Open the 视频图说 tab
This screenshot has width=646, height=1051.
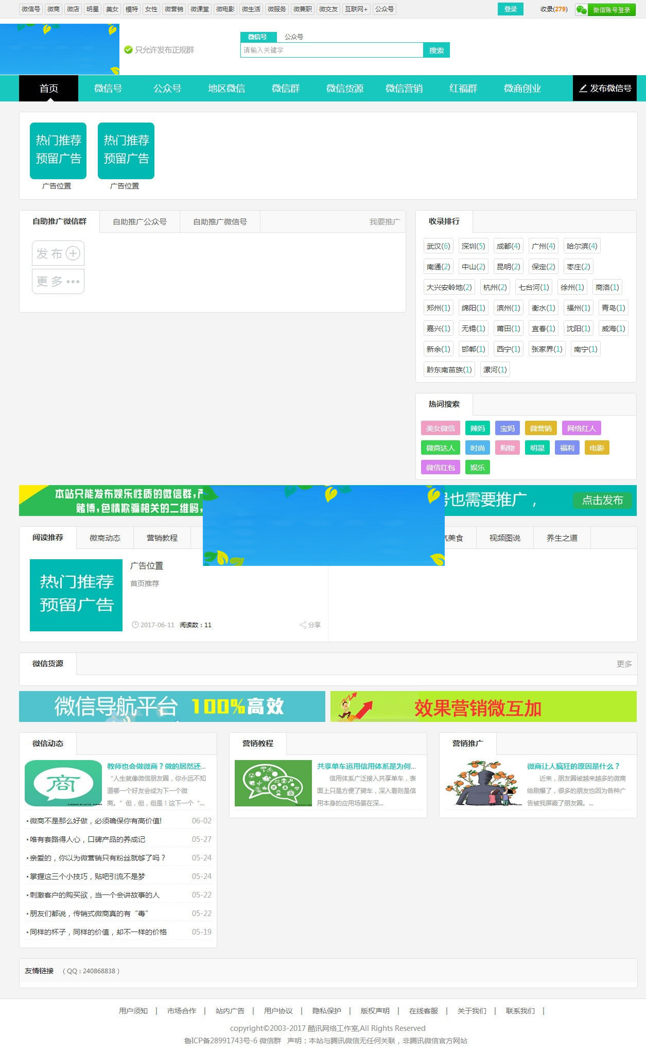(504, 538)
